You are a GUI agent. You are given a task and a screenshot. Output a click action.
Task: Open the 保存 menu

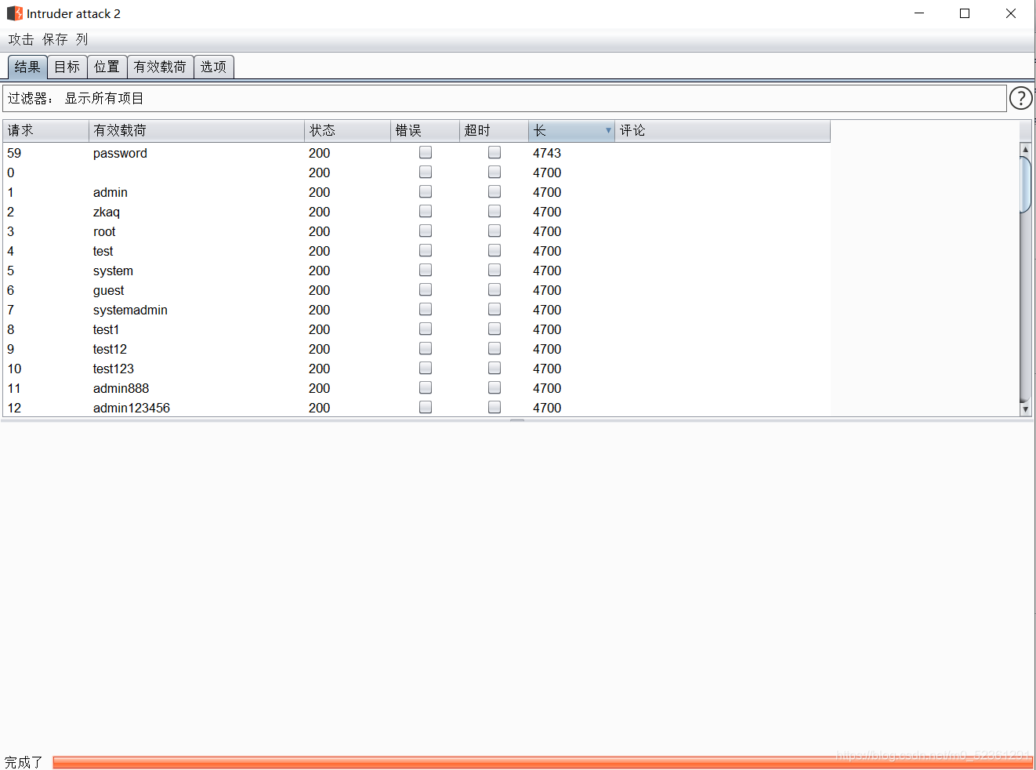55,39
